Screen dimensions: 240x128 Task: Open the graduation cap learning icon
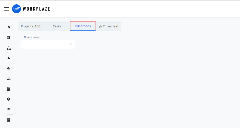(9, 109)
